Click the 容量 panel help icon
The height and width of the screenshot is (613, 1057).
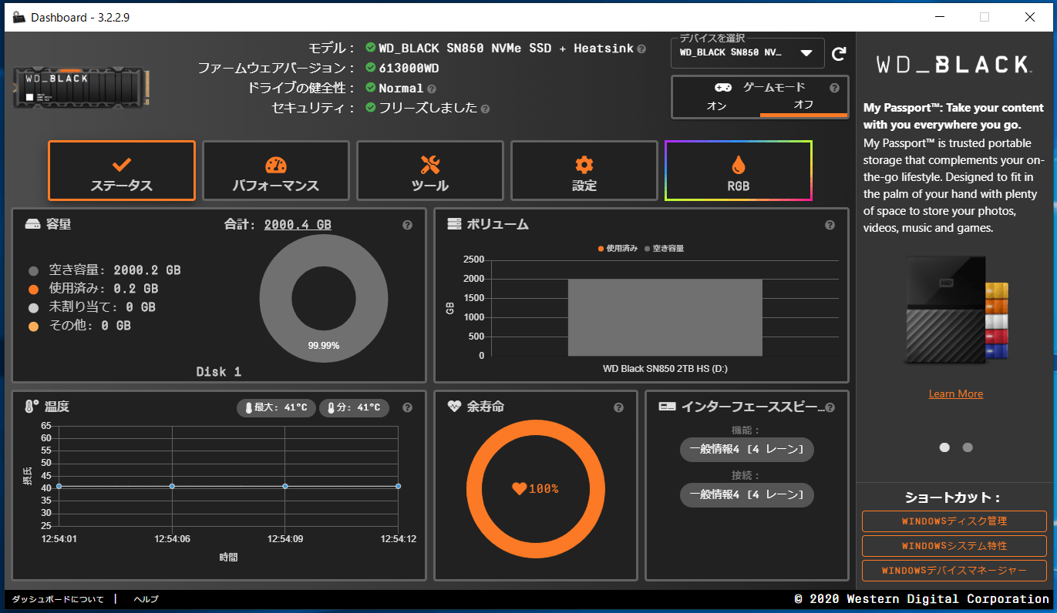407,225
